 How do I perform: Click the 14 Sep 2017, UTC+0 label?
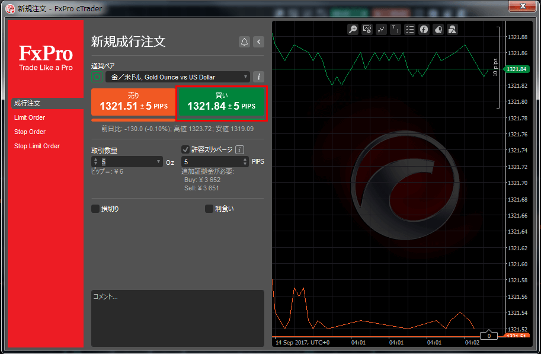point(303,343)
